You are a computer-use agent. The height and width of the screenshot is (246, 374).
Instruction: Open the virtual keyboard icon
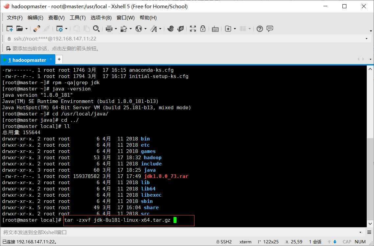coord(215,29)
